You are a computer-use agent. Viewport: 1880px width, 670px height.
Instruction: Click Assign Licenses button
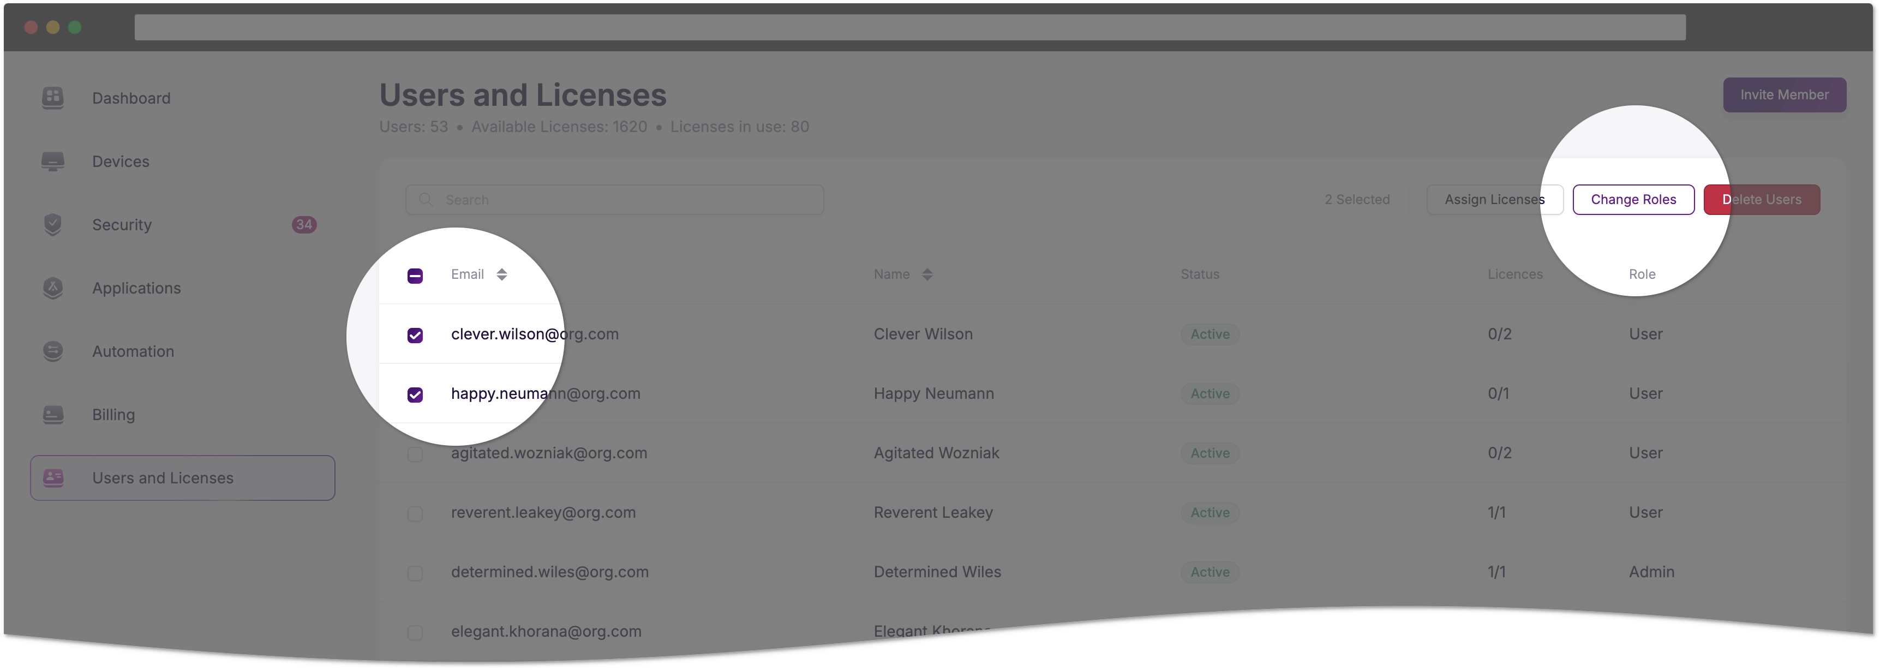click(1495, 199)
